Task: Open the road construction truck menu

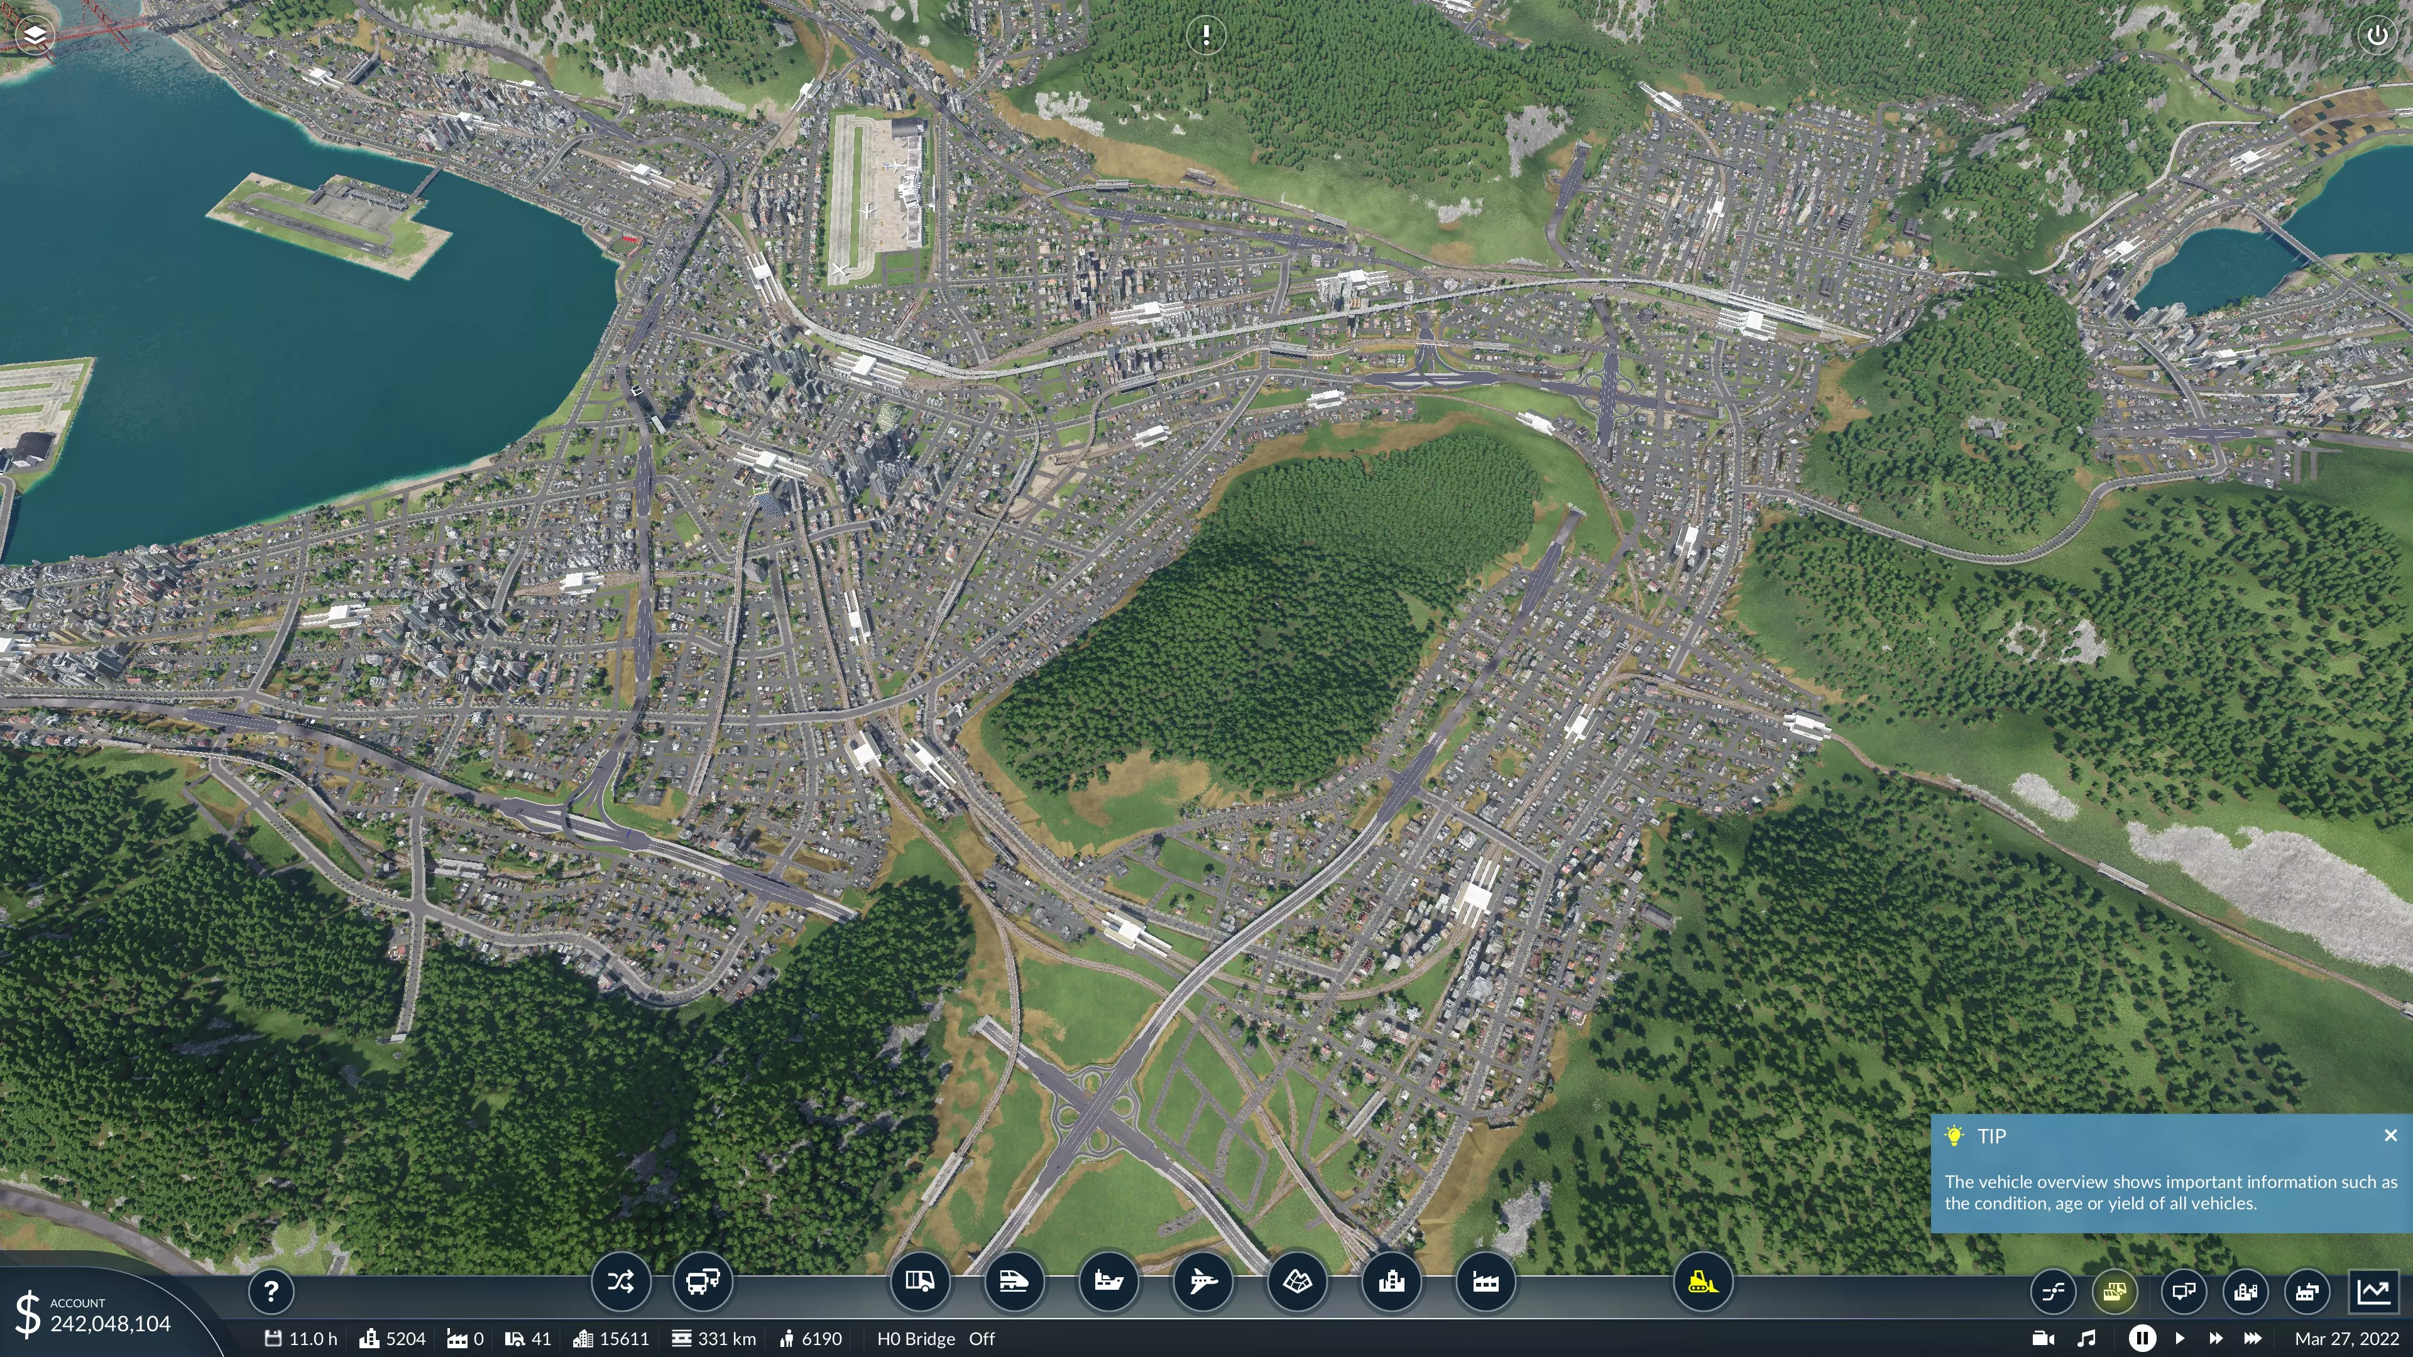Action: [919, 1281]
